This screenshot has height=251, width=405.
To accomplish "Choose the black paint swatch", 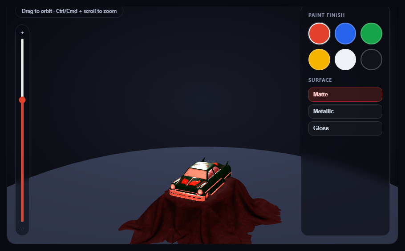I will 372,60.
